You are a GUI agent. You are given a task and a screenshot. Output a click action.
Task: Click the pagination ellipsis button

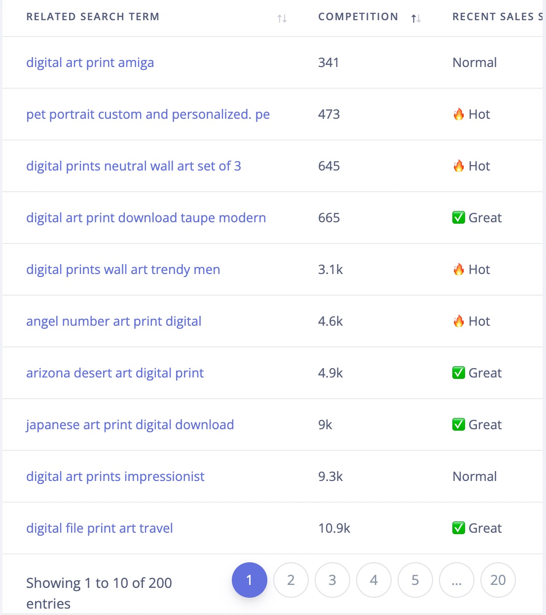(457, 580)
